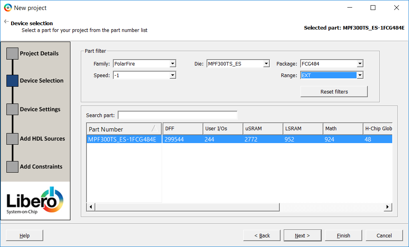Click the horizontal scrollbar thumb

[x=187, y=207]
